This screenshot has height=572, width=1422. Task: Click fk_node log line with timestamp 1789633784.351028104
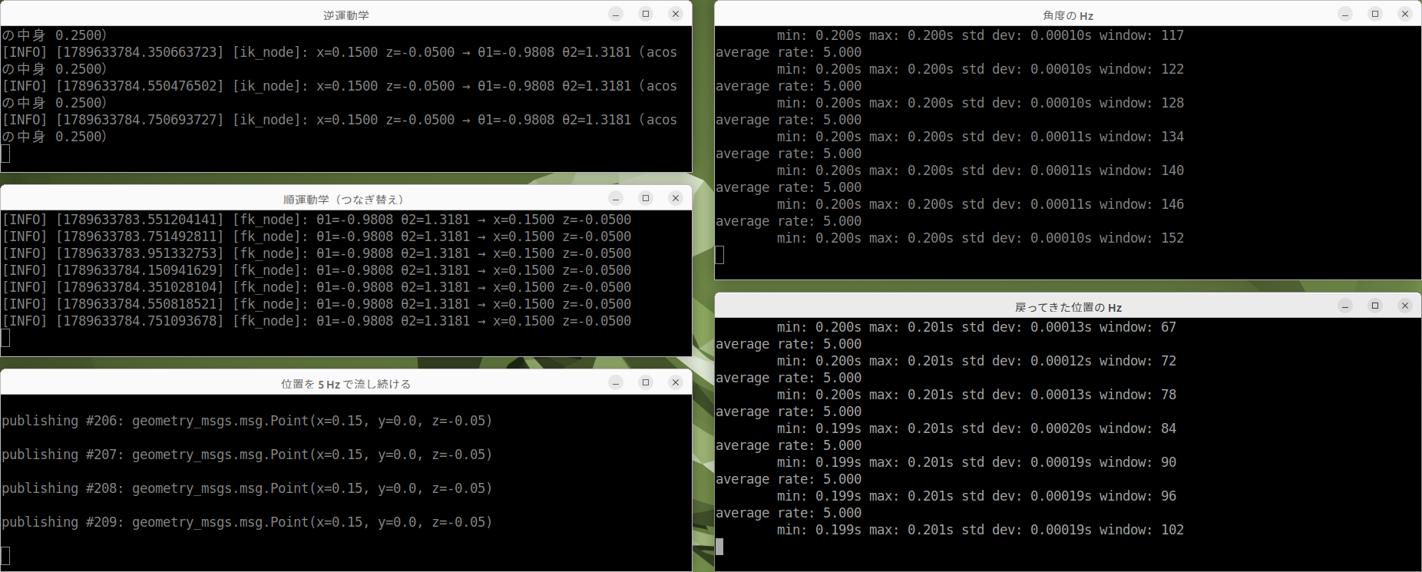(316, 287)
